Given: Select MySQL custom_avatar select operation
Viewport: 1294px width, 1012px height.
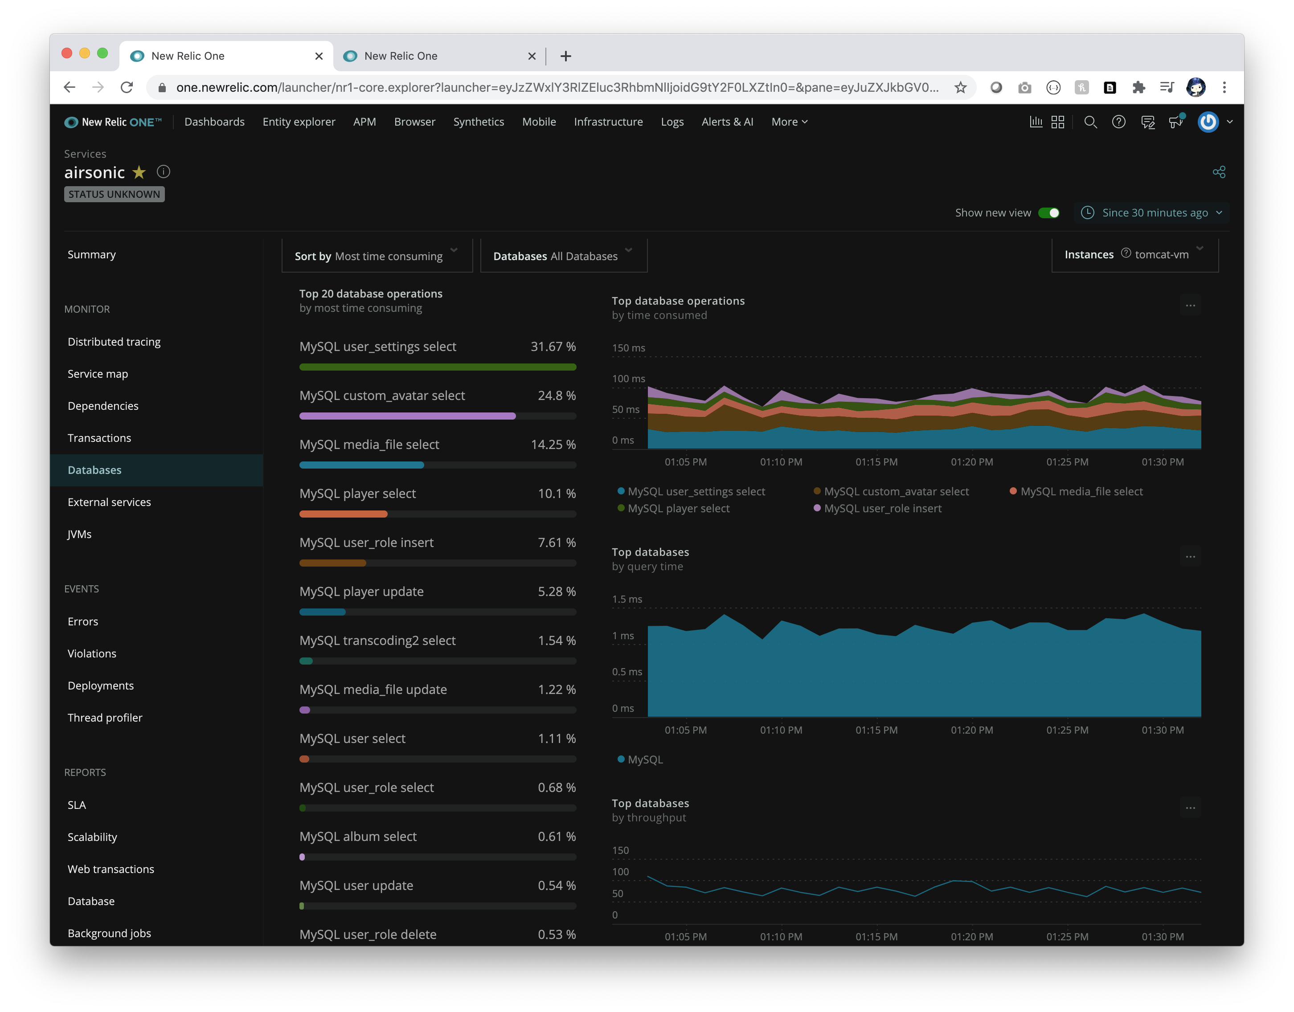Looking at the screenshot, I should coord(438,404).
